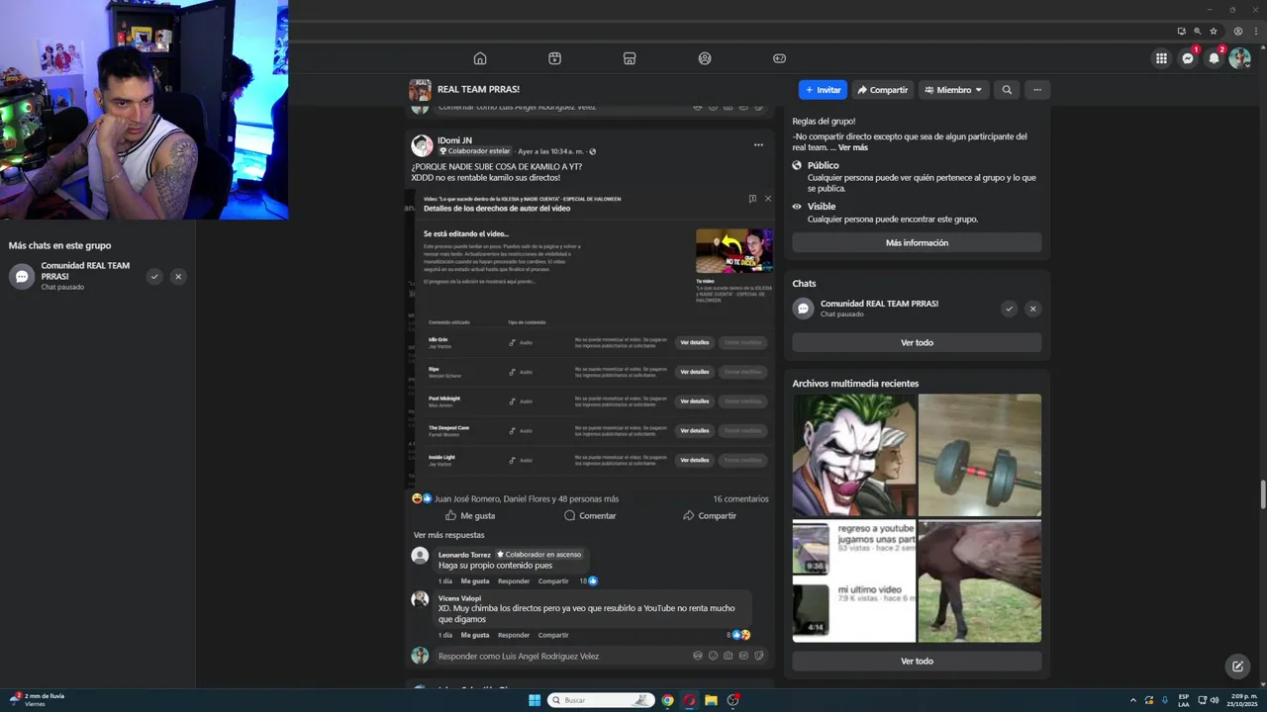
Task: Open emoji picker in reply box
Action: (x=713, y=656)
